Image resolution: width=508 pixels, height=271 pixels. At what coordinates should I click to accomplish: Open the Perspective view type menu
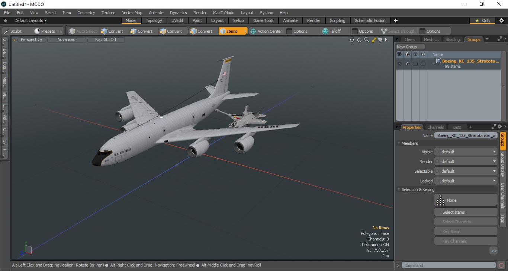click(x=32, y=39)
